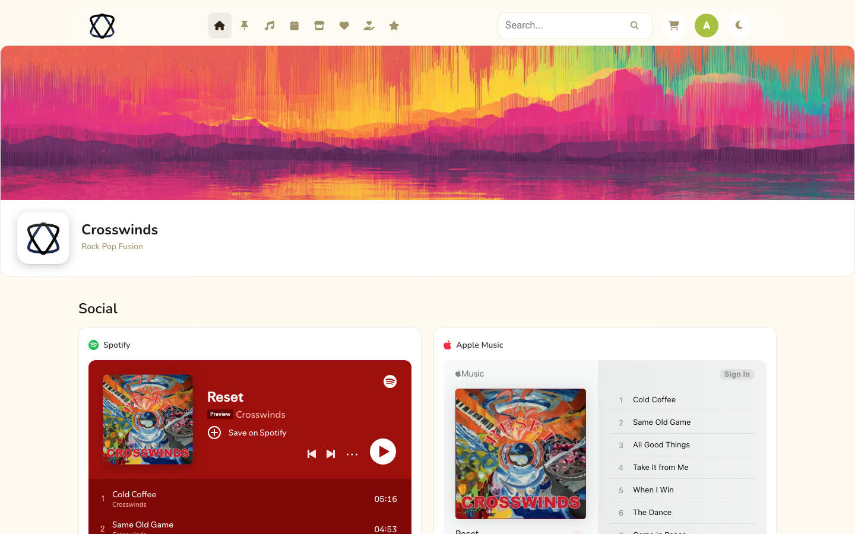The image size is (855, 534).
Task: Toggle dark mode with the moon icon
Action: (x=739, y=26)
